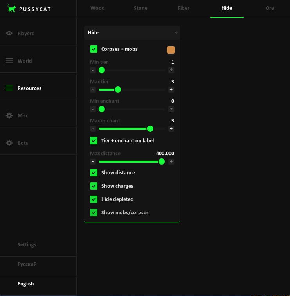Click the Min tier slider handle
290x296 pixels.
(x=102, y=70)
